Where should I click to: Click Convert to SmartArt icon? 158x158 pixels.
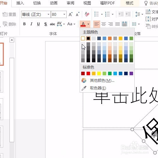pyautogui.click(x=148, y=26)
